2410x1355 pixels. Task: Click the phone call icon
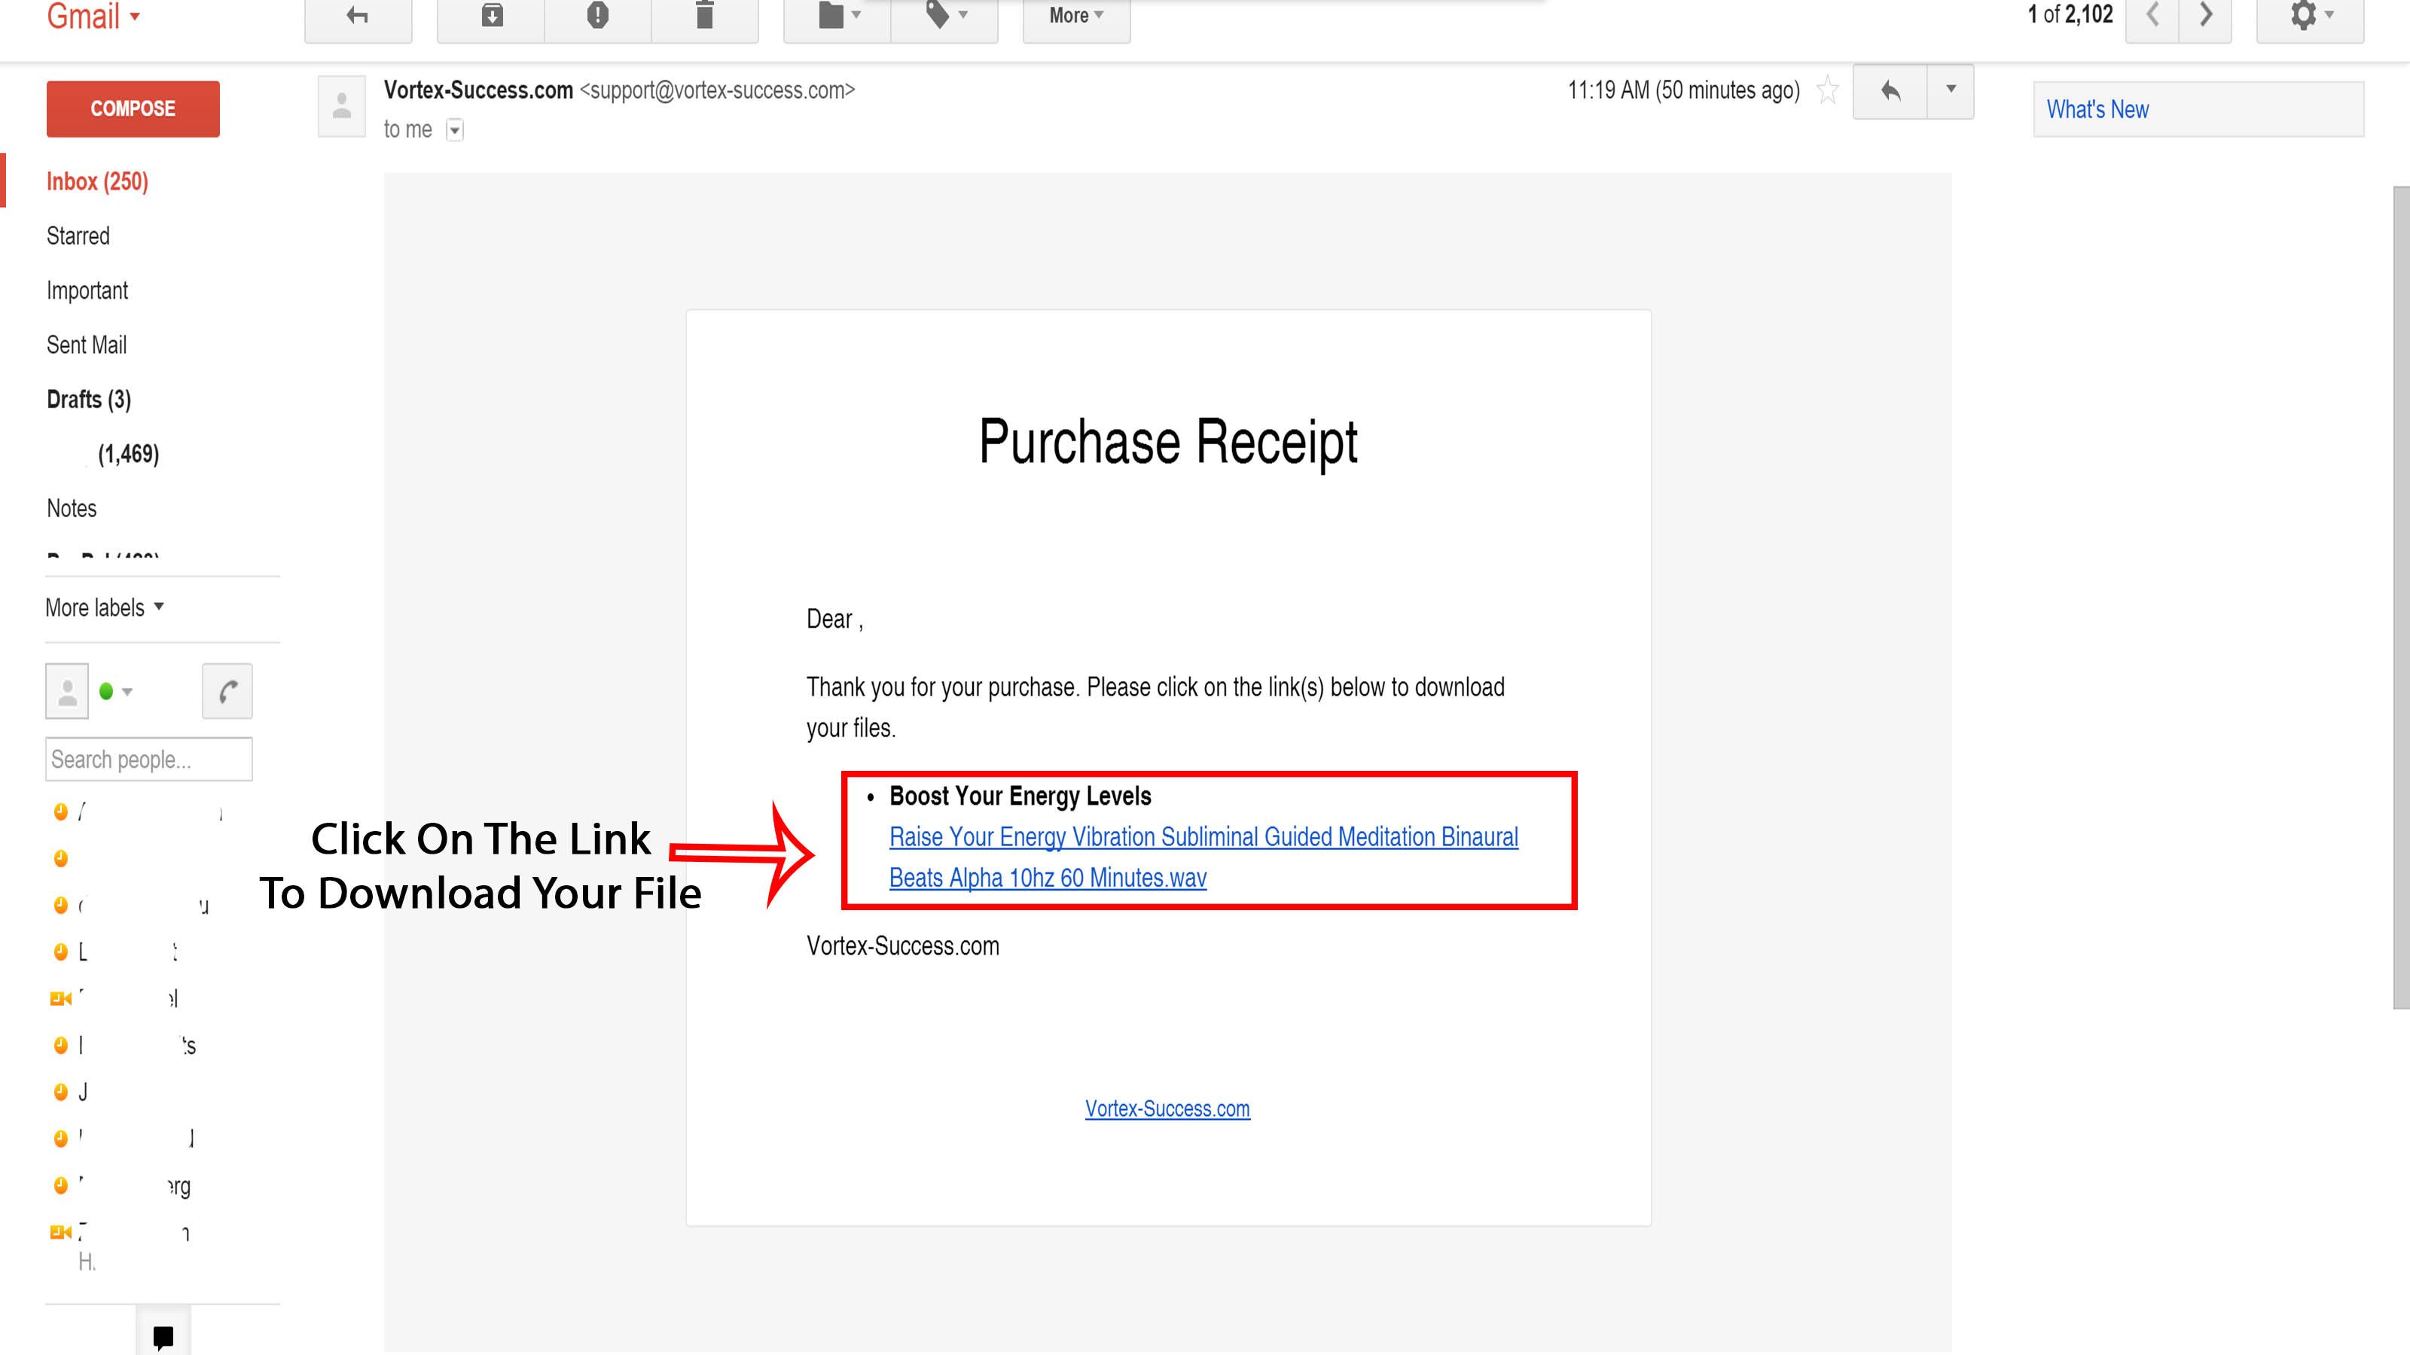[x=227, y=692]
